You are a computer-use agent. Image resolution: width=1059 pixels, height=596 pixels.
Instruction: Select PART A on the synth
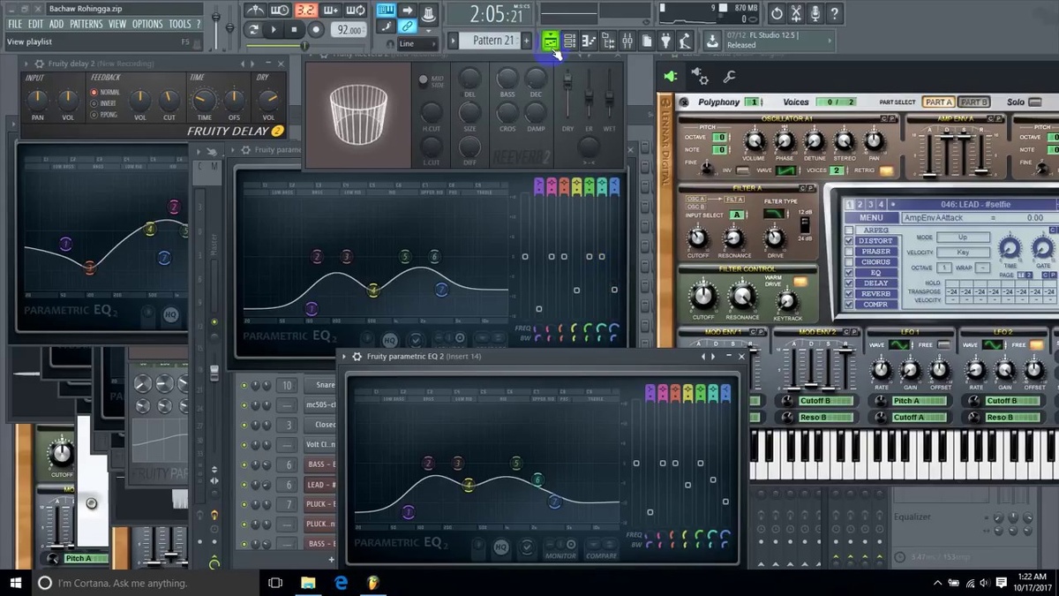click(x=938, y=102)
